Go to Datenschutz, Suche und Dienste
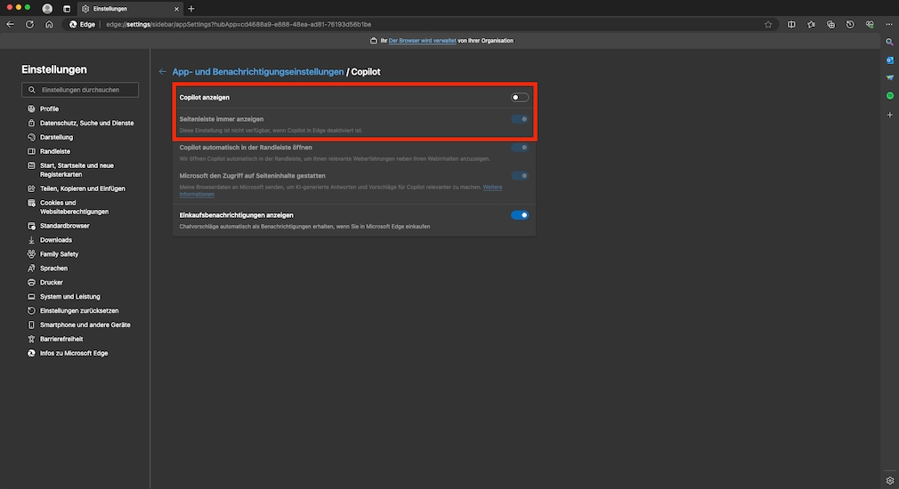Viewport: 899px width, 489px height. (86, 123)
